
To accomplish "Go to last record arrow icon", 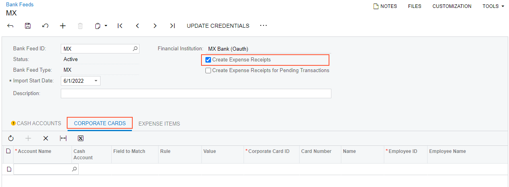I will pos(172,26).
